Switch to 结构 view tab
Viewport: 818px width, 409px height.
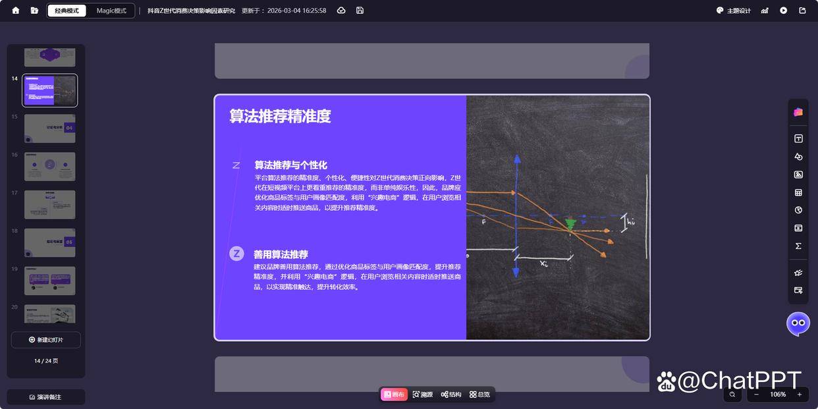[451, 395]
